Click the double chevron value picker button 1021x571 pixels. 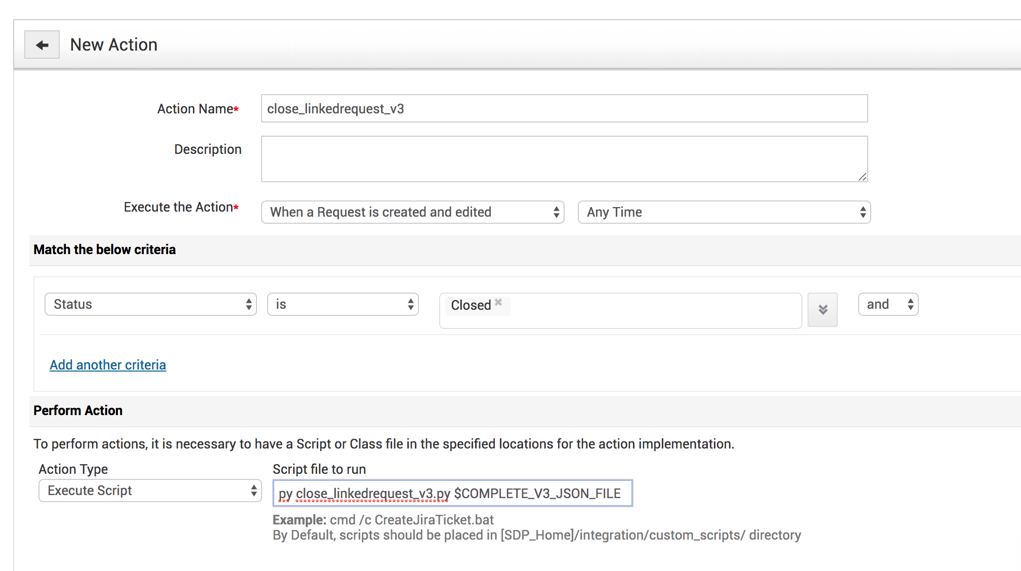822,309
